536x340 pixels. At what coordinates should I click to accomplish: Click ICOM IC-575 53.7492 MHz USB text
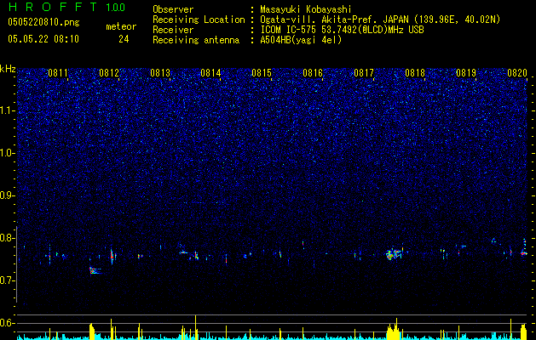[x=342, y=30]
